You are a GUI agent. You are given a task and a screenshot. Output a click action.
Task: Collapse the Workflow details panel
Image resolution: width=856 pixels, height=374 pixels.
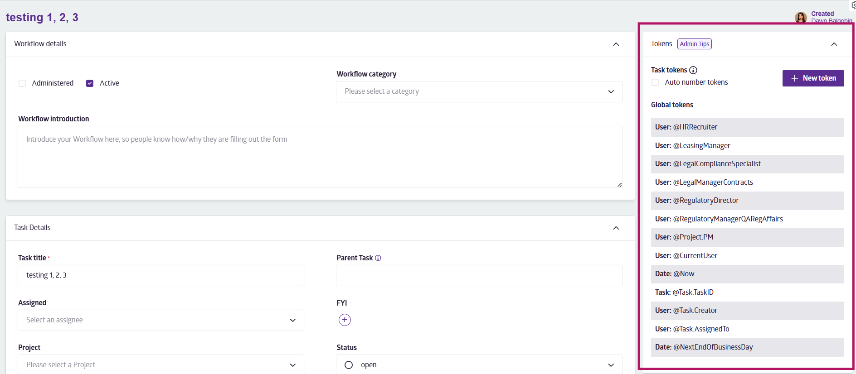click(x=616, y=44)
